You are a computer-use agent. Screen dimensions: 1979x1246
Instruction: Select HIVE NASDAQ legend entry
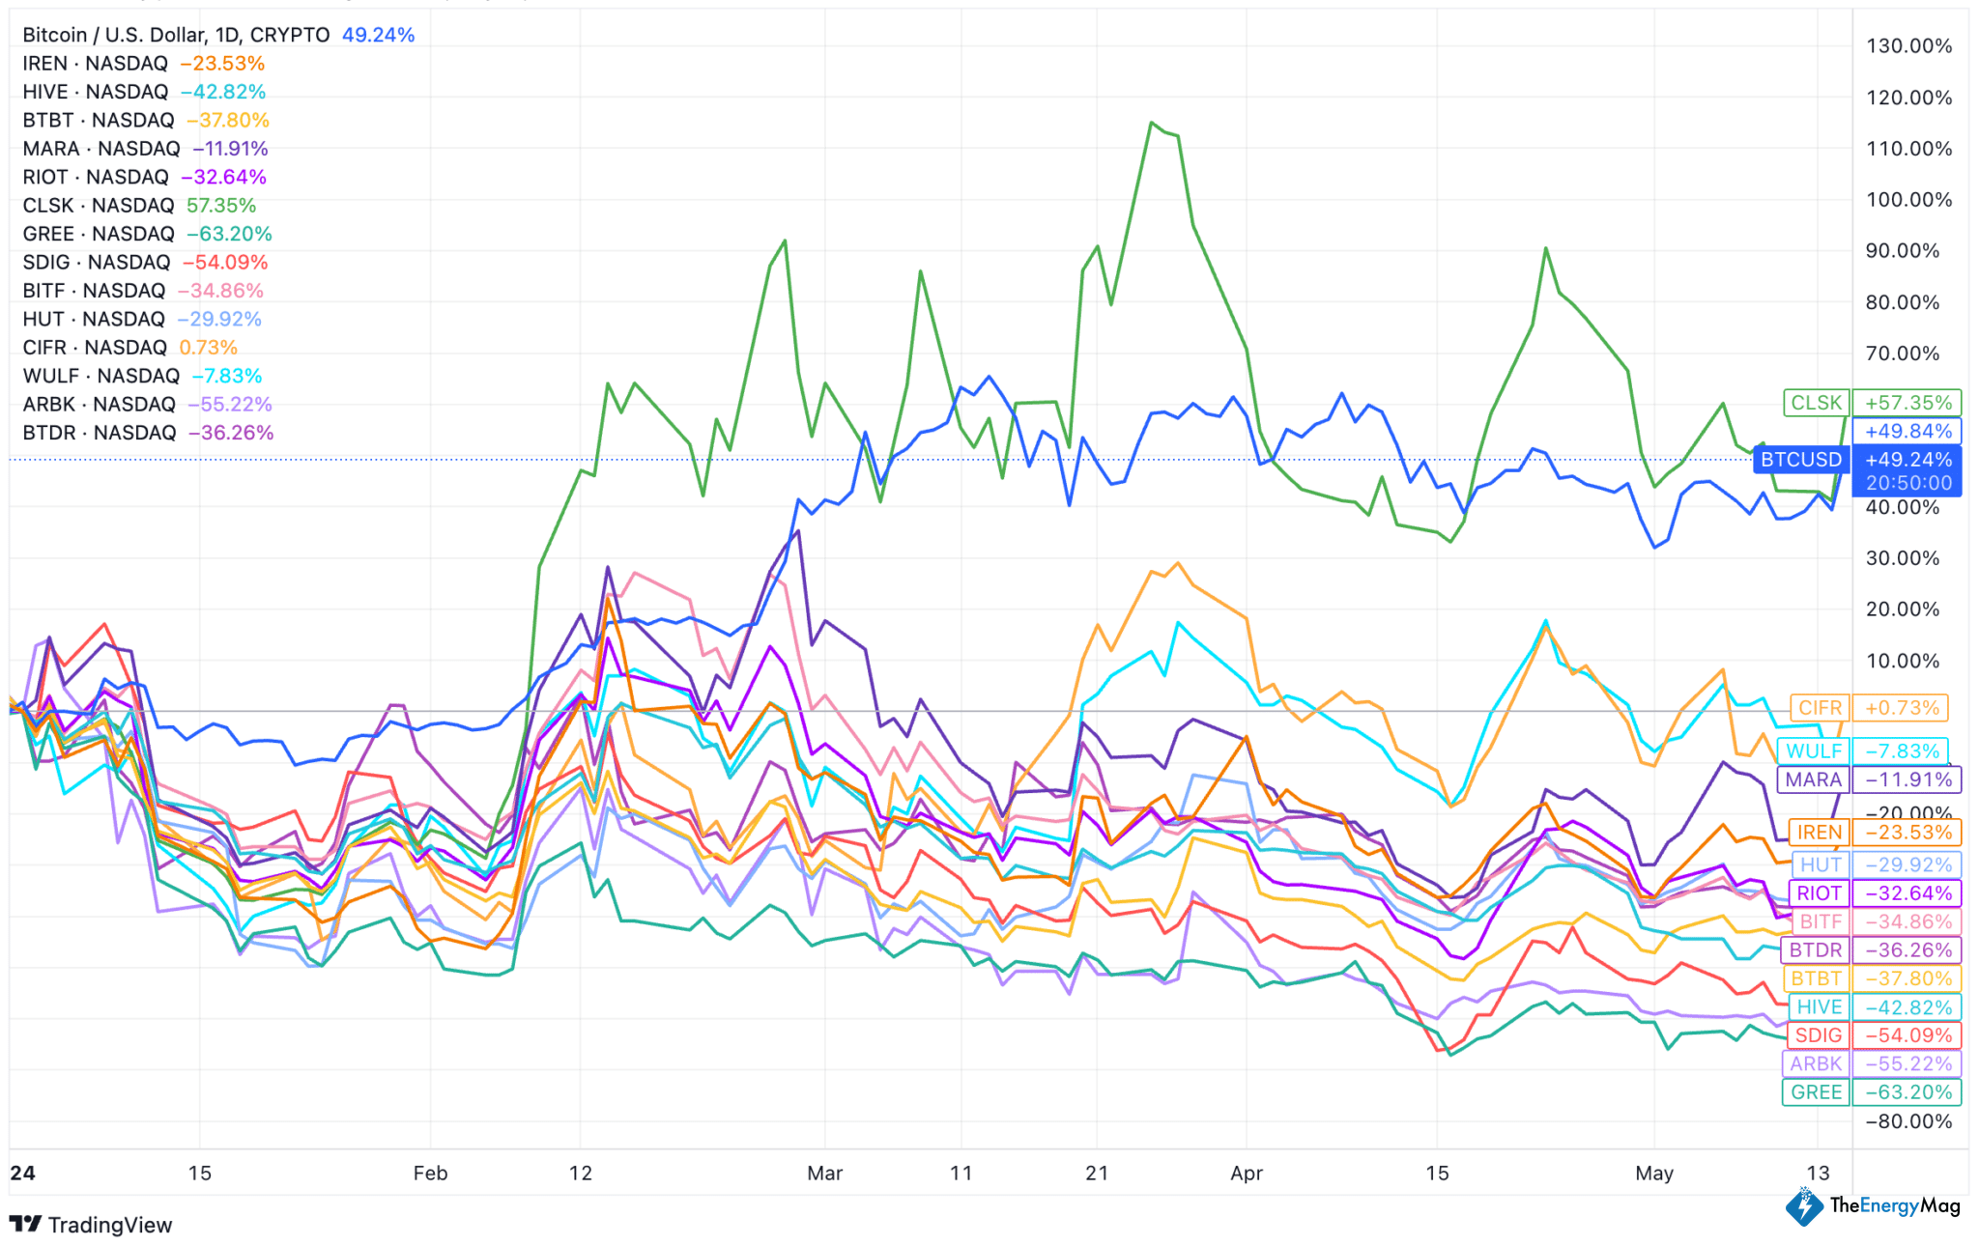point(95,92)
